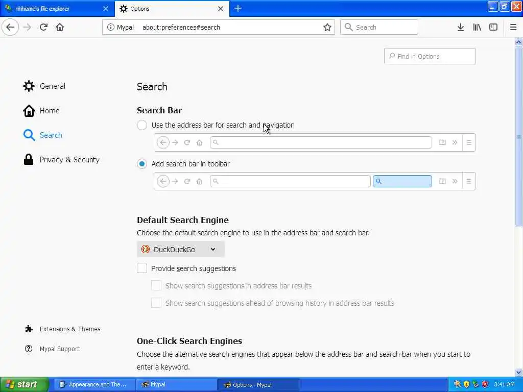Select Options - Mypal taskbar button
Viewport: 523px width, 392px height.
258,385
